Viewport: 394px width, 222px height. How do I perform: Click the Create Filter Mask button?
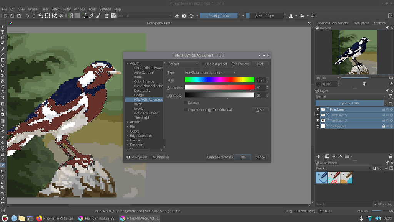coord(220,157)
